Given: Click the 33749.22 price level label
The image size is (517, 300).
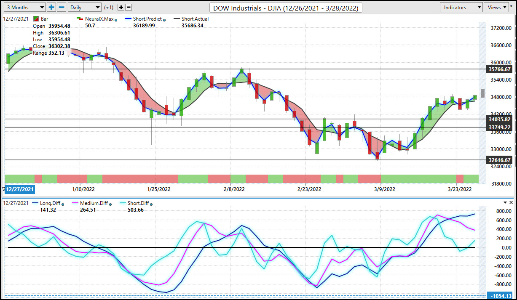Looking at the screenshot, I should [499, 127].
